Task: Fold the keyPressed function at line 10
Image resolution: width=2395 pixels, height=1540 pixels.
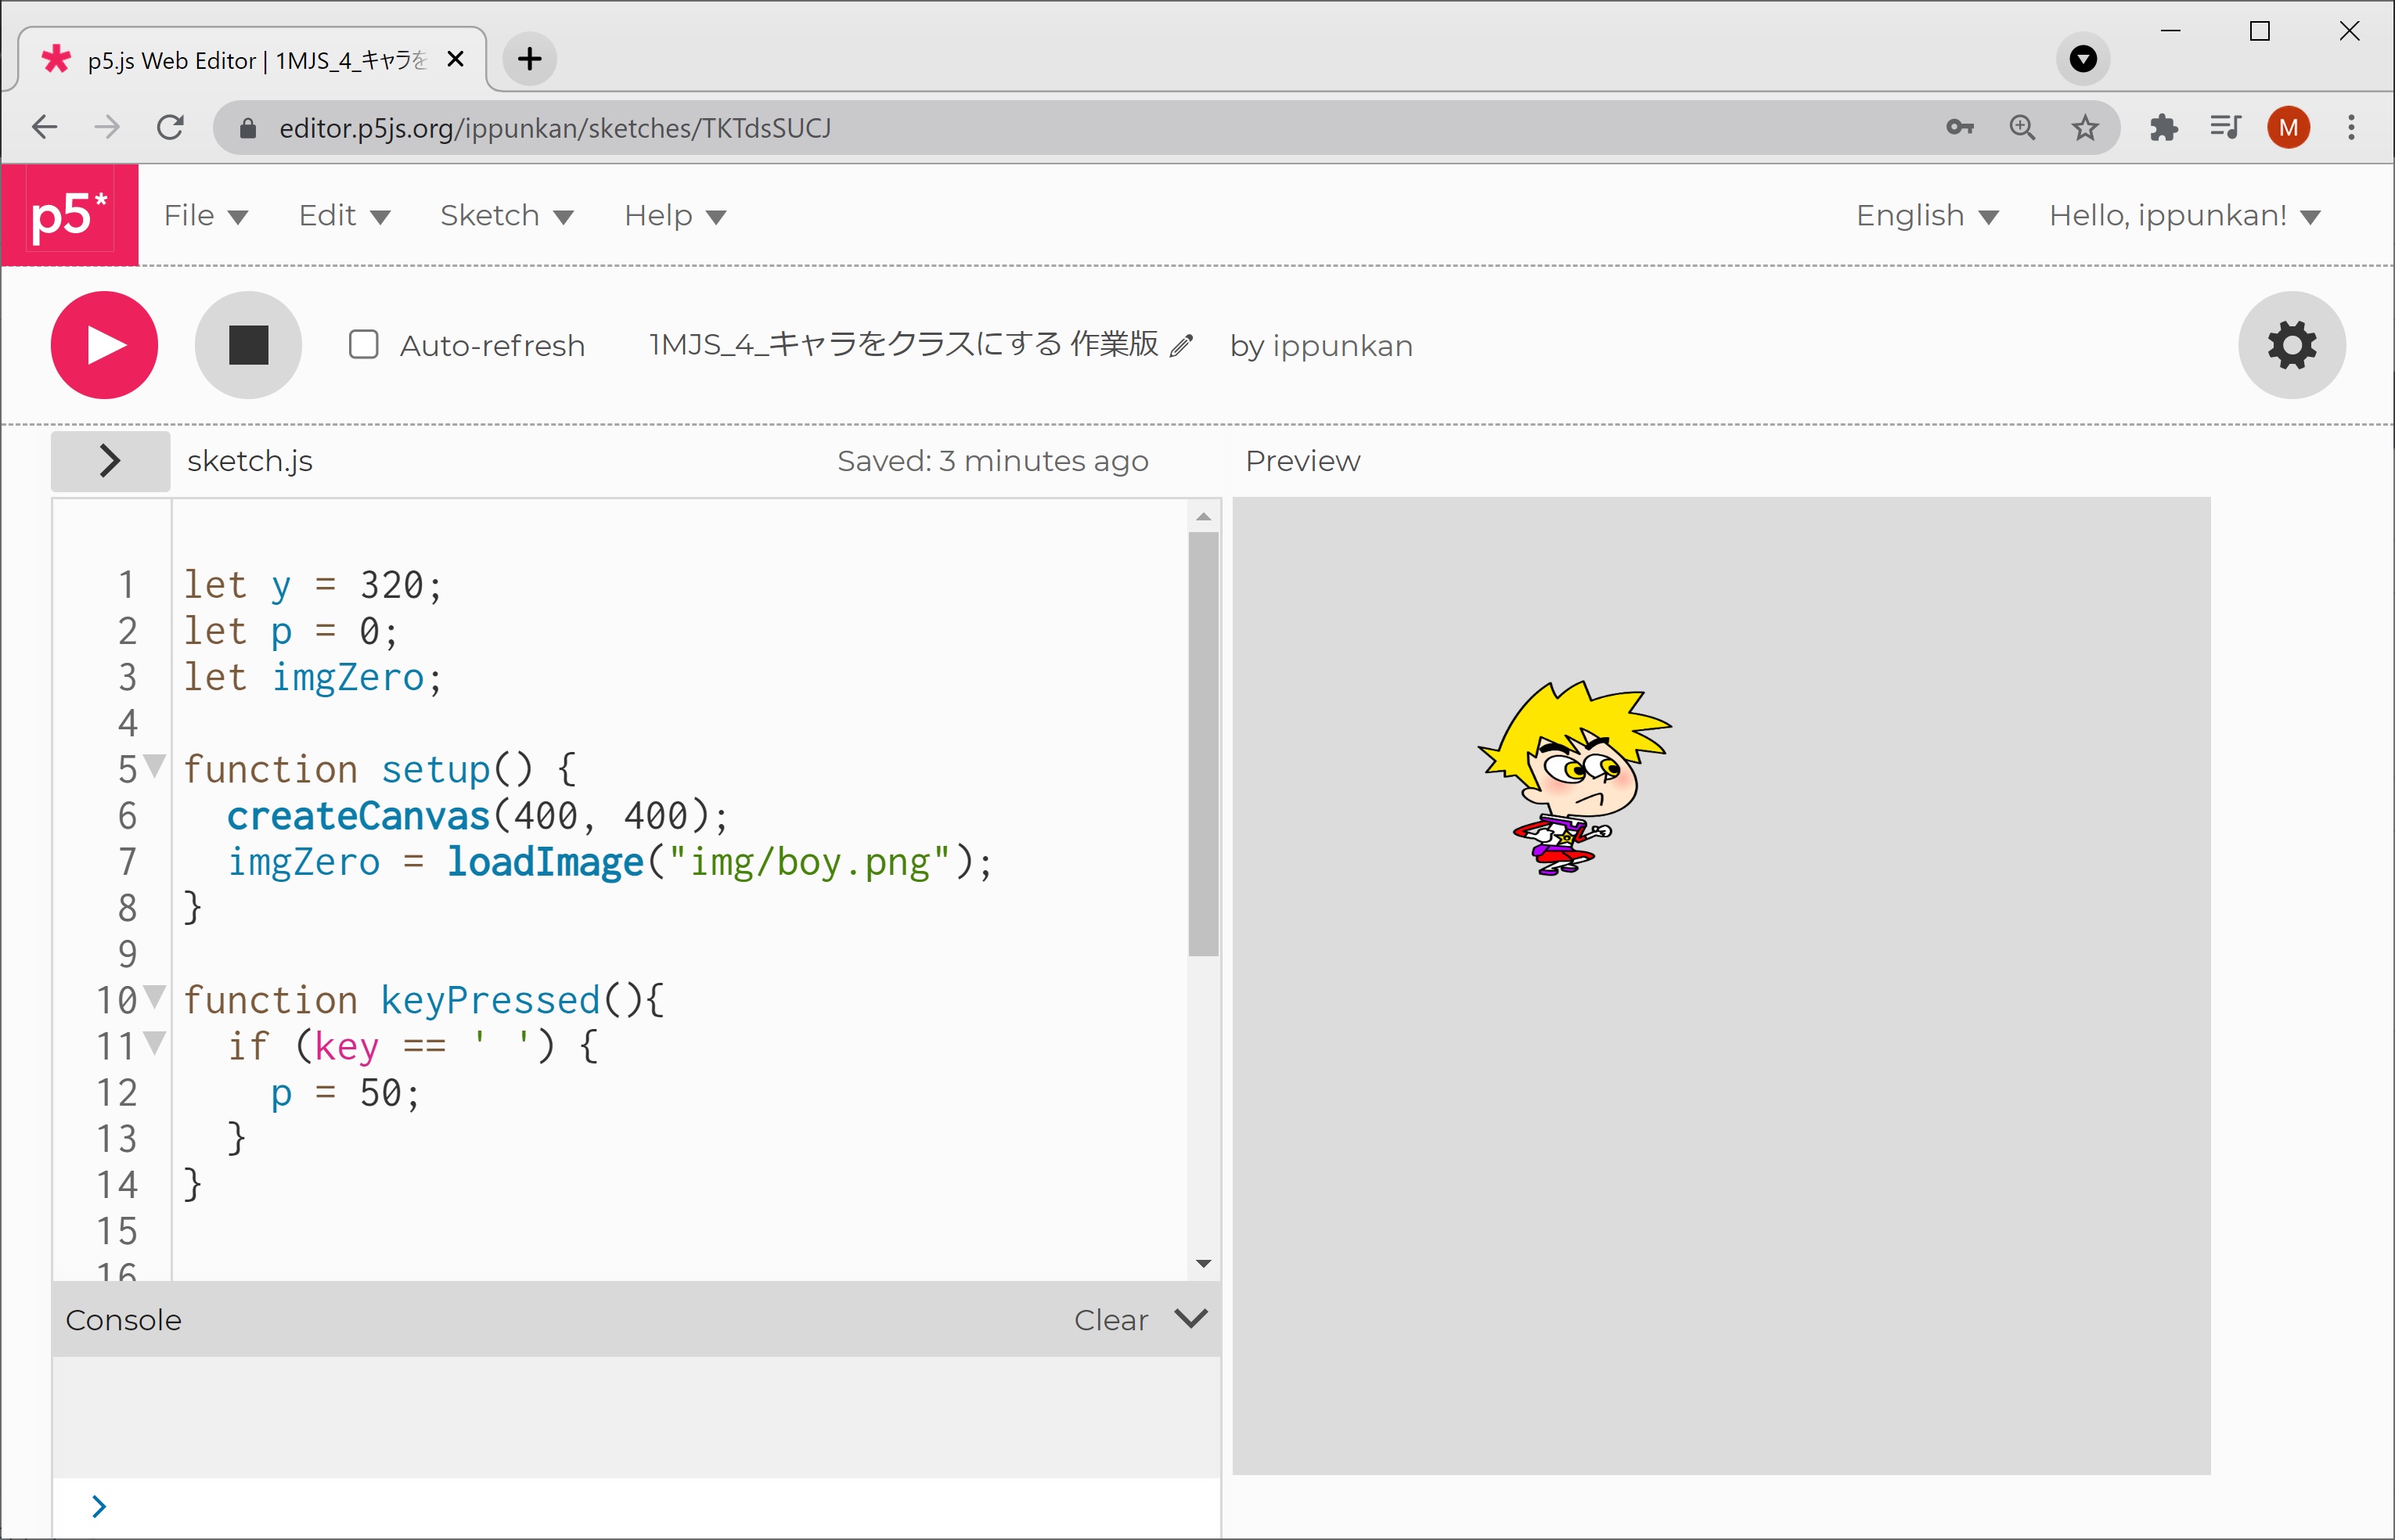Action: [x=155, y=997]
